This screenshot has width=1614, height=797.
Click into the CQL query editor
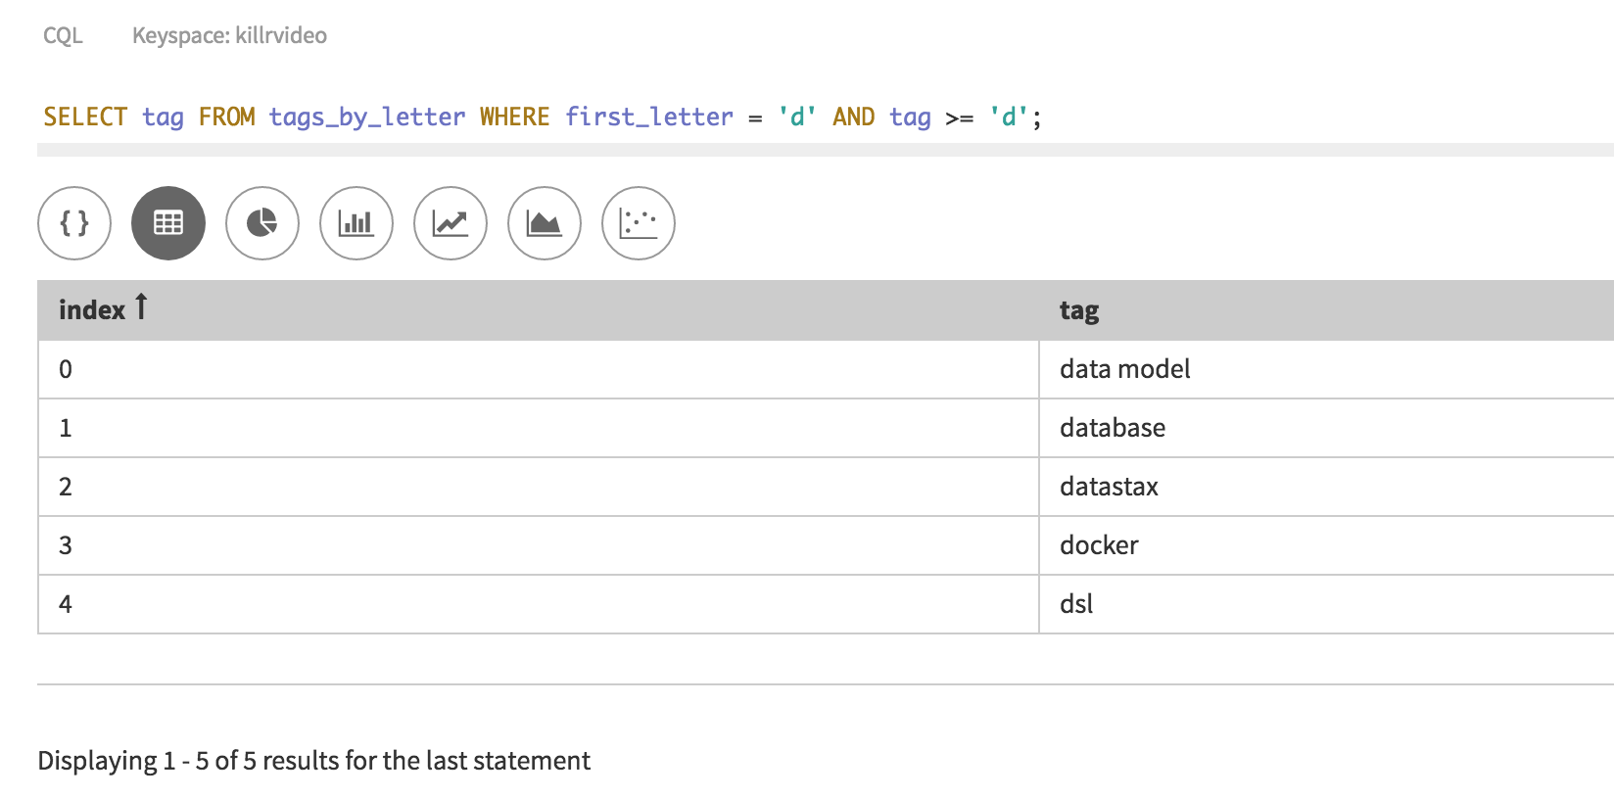click(x=543, y=117)
